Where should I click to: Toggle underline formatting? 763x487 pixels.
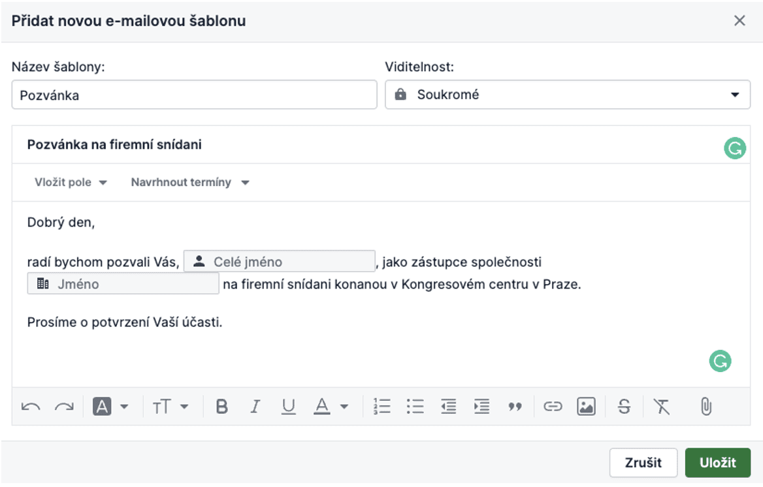288,407
